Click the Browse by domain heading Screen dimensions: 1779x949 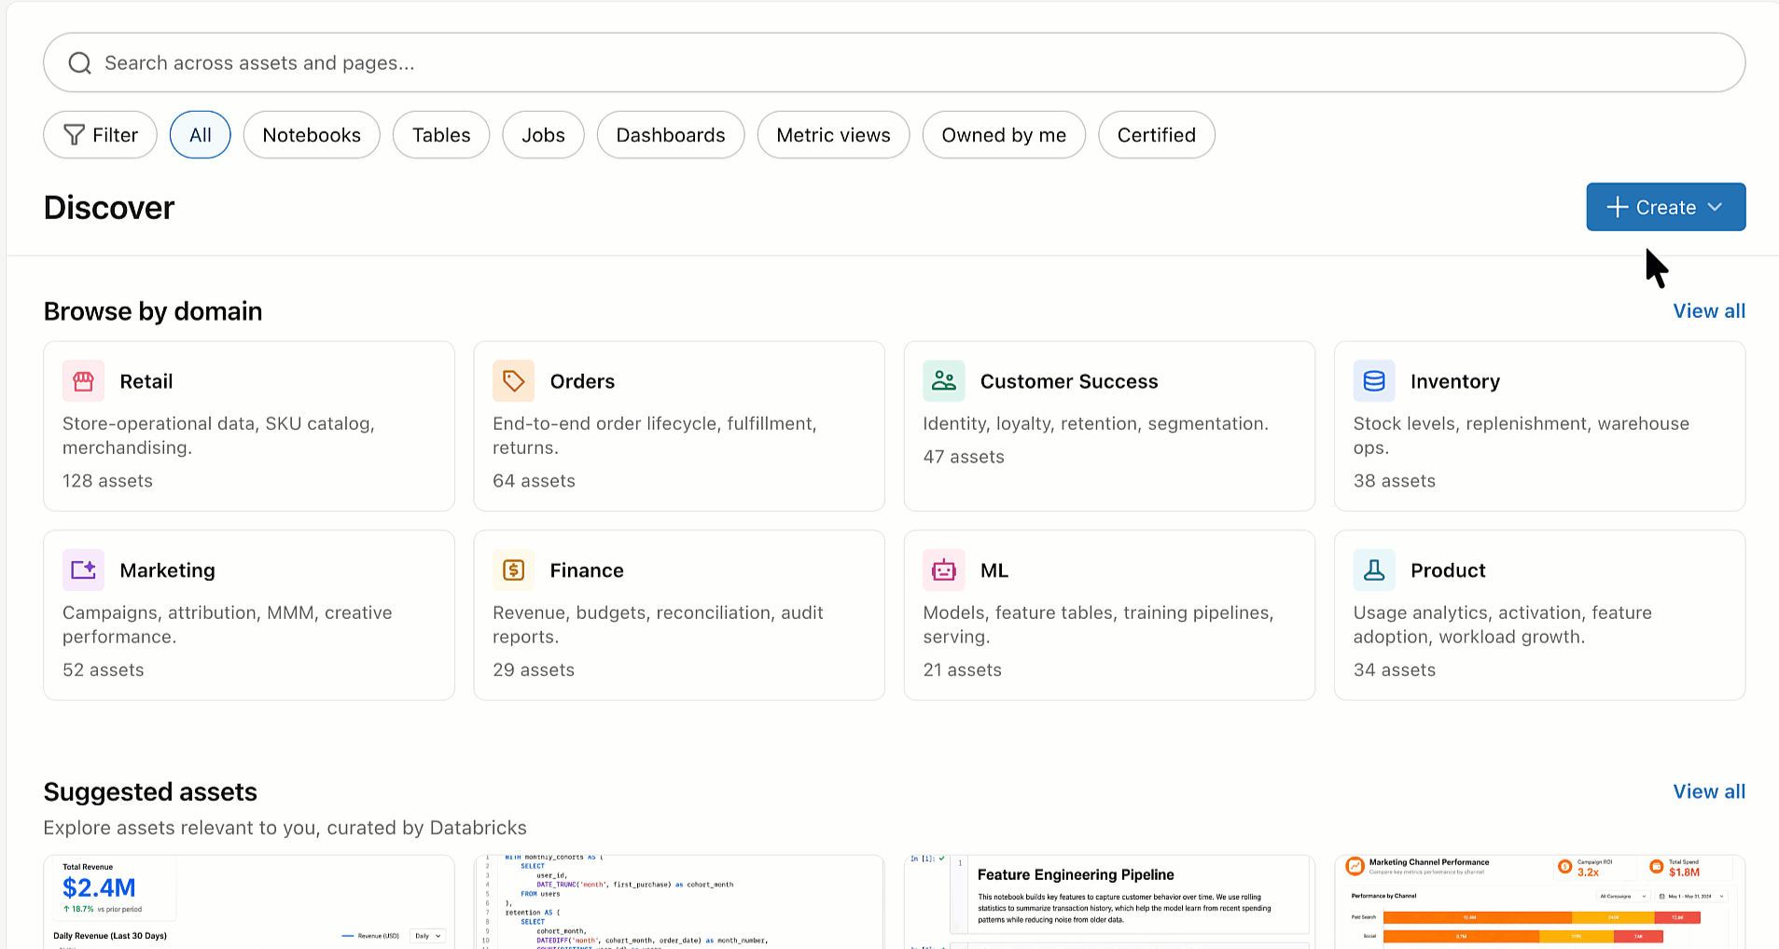[153, 311]
